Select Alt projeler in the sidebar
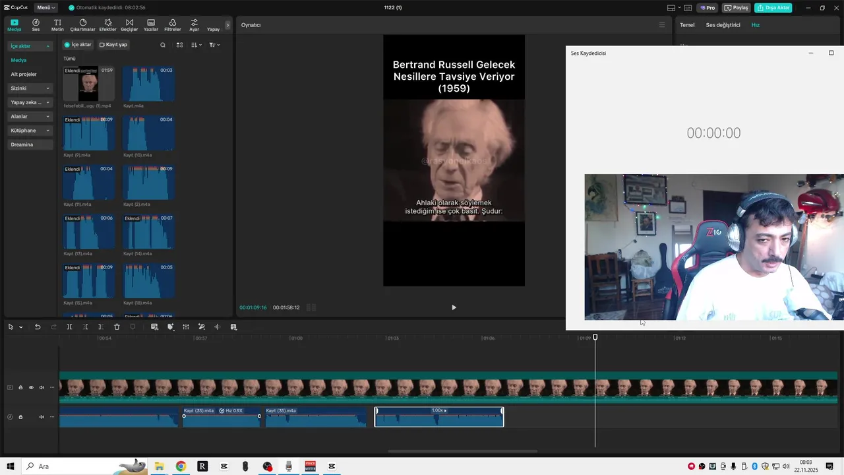 pyautogui.click(x=24, y=74)
